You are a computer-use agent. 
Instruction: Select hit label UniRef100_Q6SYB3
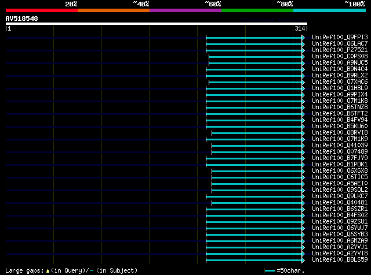tap(340, 235)
